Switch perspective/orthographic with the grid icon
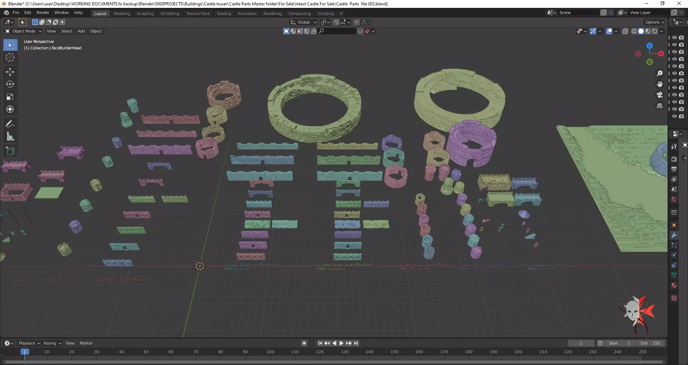688x365 pixels. click(x=660, y=106)
